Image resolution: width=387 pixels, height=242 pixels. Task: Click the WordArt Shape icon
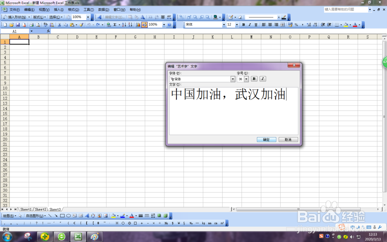(x=143, y=17)
